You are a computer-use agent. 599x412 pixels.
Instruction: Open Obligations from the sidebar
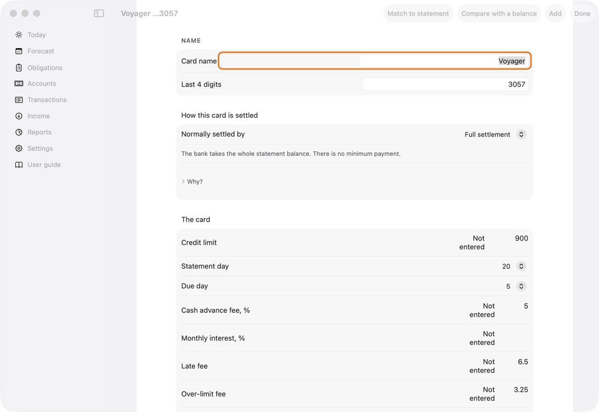[x=45, y=67]
